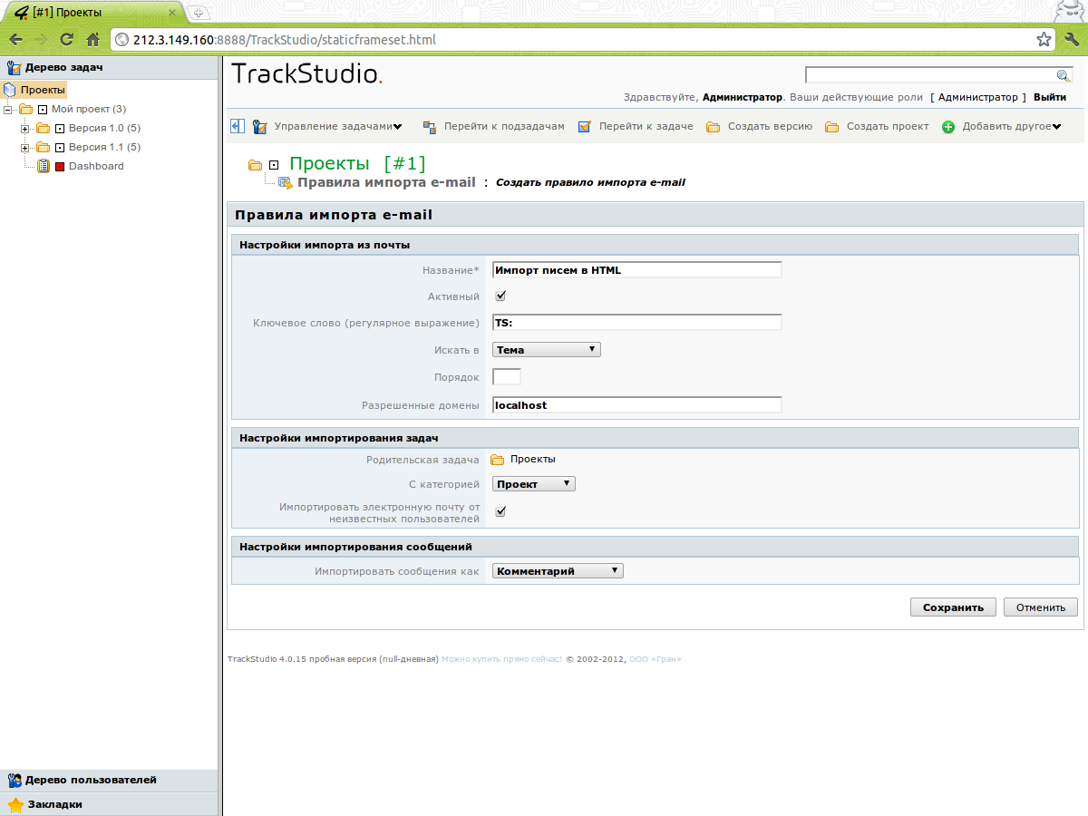
Task: Click the Проекты database icon in tree
Action: click(10, 90)
